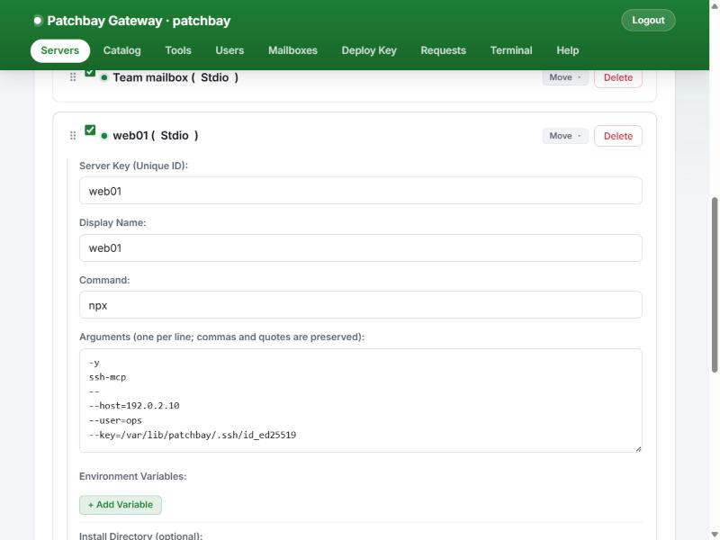Toggle the Team mailbox enabled checkbox
The image size is (720, 540).
[90, 73]
